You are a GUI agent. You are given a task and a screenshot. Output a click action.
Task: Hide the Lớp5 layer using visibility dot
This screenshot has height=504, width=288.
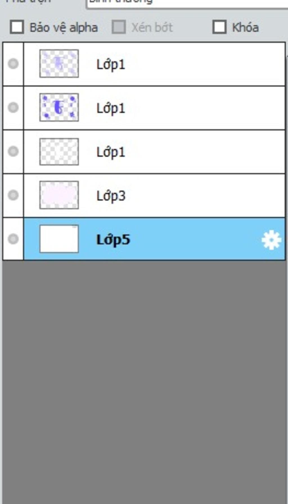13,239
